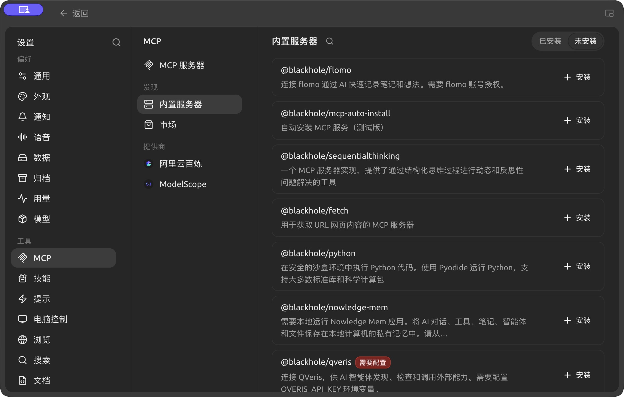Click the 需要配置 badge on qveris
Image resolution: width=624 pixels, height=397 pixels.
[x=373, y=362]
